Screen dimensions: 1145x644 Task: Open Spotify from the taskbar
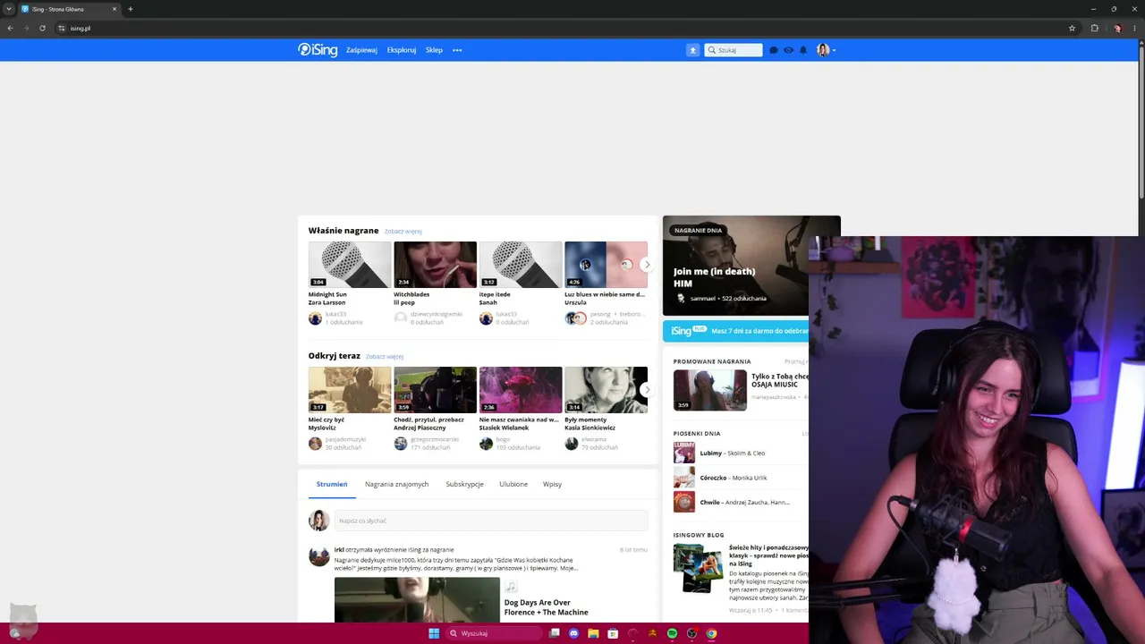pyautogui.click(x=672, y=633)
